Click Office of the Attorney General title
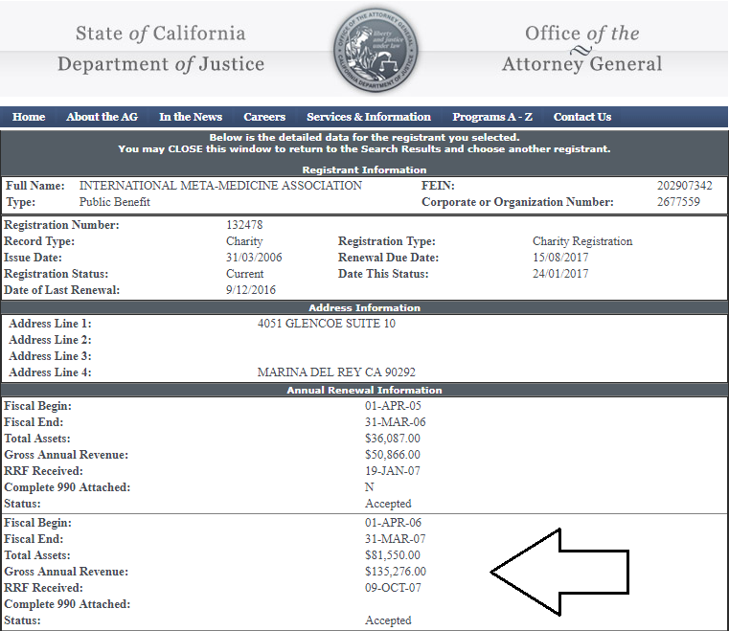The height and width of the screenshot is (631, 729). coord(581,49)
